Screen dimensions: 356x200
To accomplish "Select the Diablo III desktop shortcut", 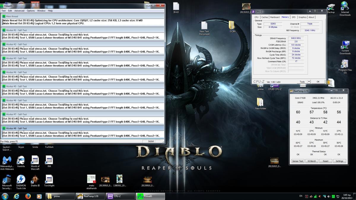I will [x=35, y=181].
